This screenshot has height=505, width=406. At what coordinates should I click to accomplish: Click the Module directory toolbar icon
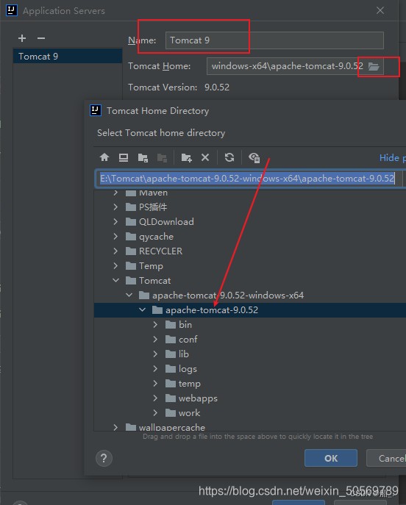pos(162,157)
